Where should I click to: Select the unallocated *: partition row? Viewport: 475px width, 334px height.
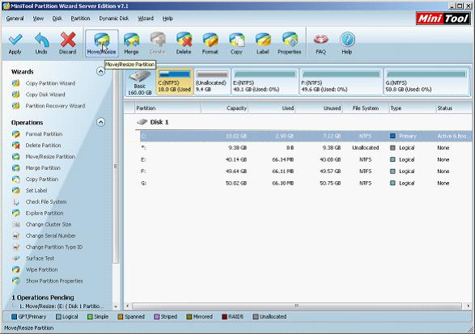point(306,148)
